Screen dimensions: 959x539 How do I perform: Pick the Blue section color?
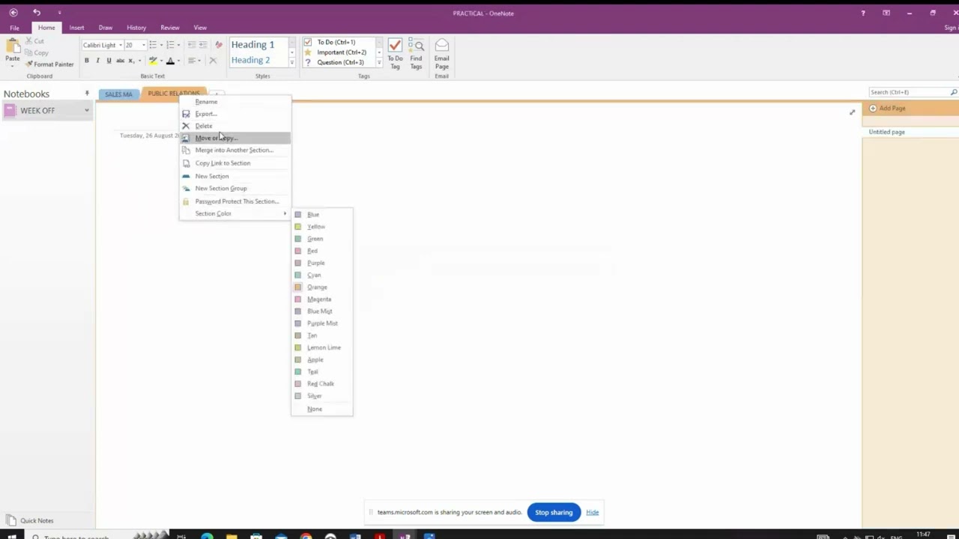click(x=321, y=215)
